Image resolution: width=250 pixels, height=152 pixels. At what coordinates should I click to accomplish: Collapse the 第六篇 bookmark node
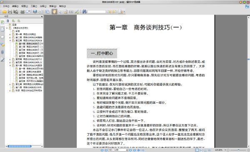tap(10, 65)
